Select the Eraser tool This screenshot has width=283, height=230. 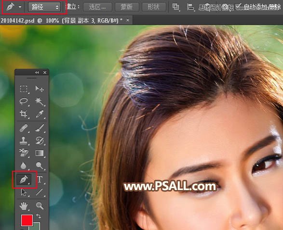tap(24, 153)
